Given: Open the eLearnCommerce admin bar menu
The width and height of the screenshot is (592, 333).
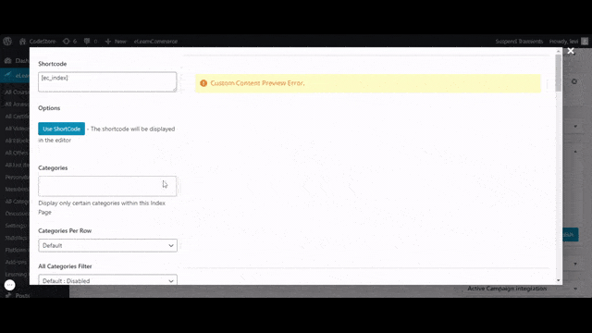Looking at the screenshot, I should coord(155,41).
